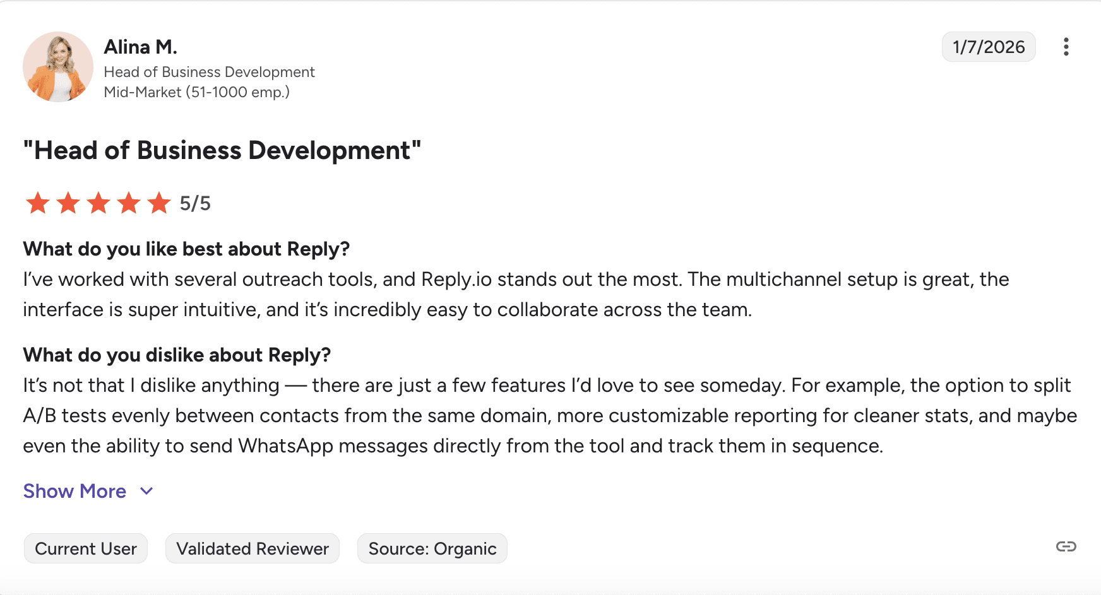Image resolution: width=1101 pixels, height=595 pixels.
Task: Open reviewer name Alina M.
Action: tap(140, 47)
